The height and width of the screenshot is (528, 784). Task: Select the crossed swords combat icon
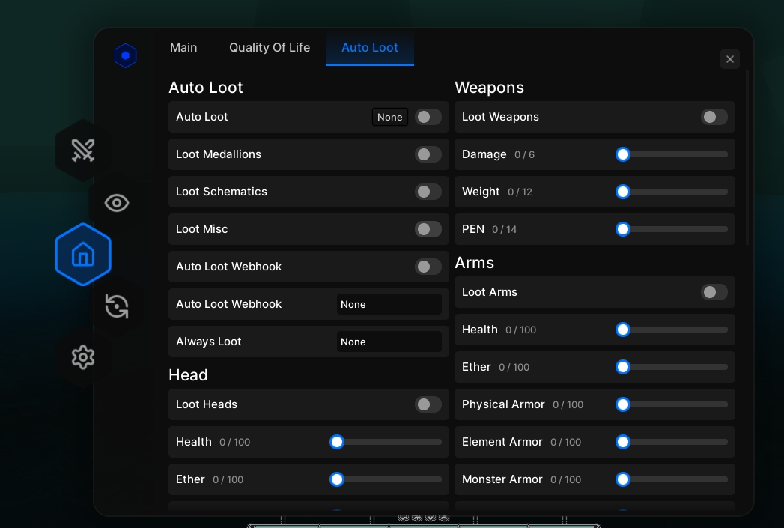click(x=82, y=150)
